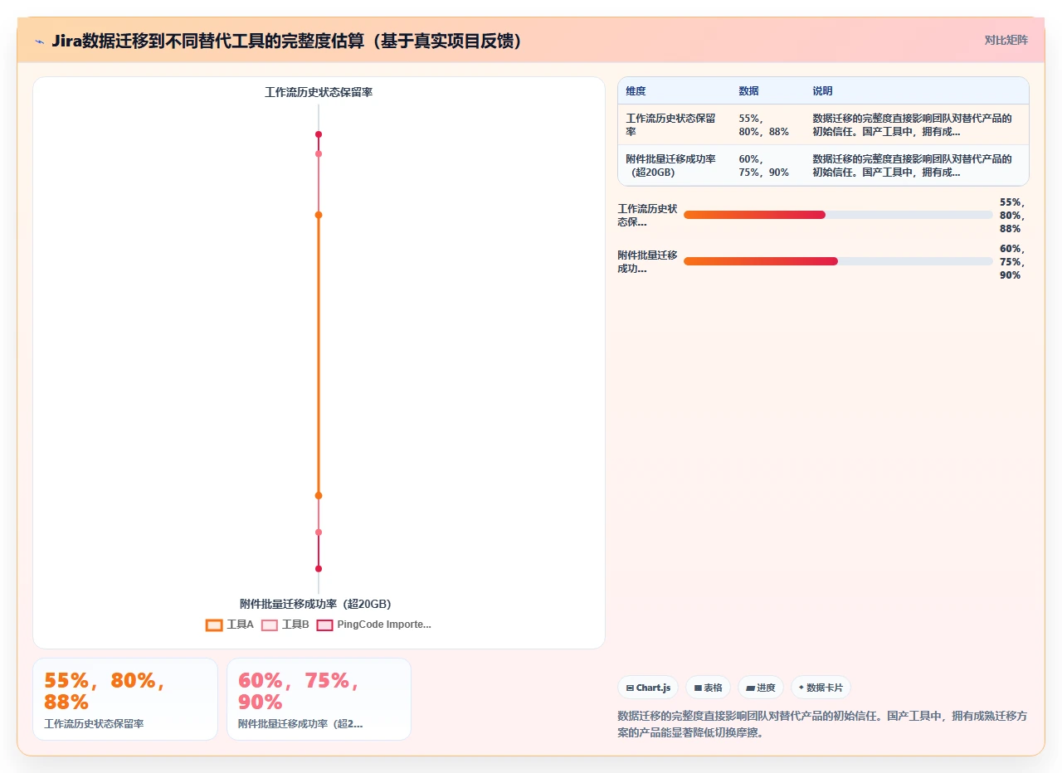Click the progress bar for 附件批量迁移成功...
1062x773 pixels.
coord(838,261)
